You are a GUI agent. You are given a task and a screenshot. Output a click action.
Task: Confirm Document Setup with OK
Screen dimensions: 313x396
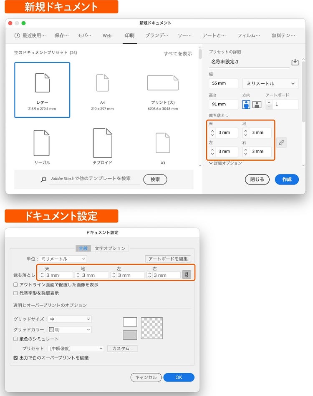coord(179,377)
